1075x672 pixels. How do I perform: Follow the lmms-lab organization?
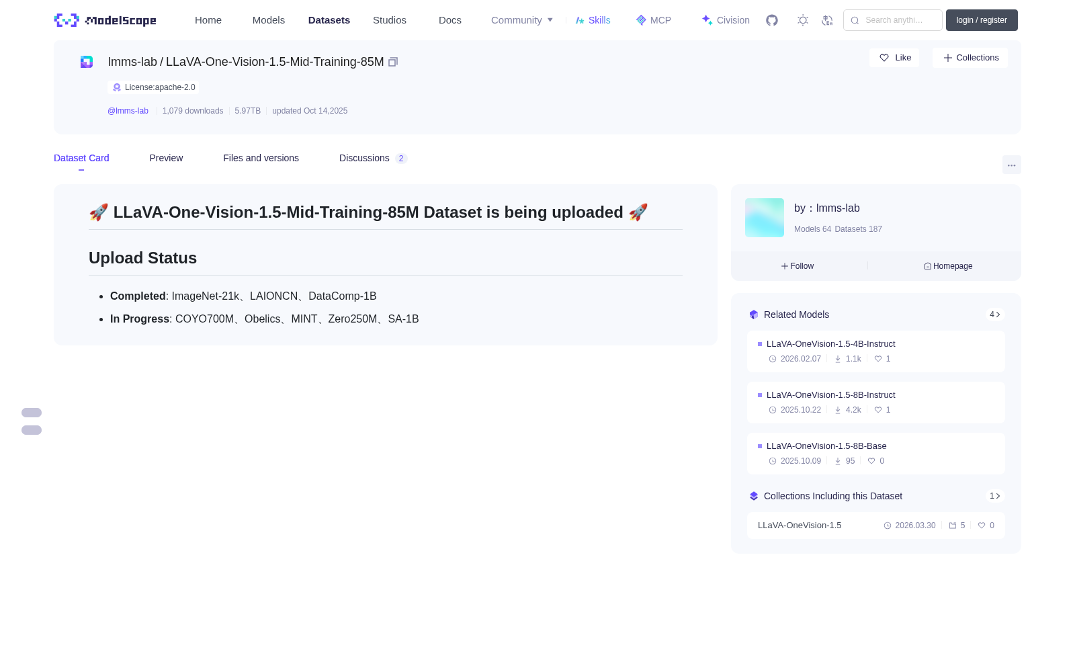pos(798,266)
